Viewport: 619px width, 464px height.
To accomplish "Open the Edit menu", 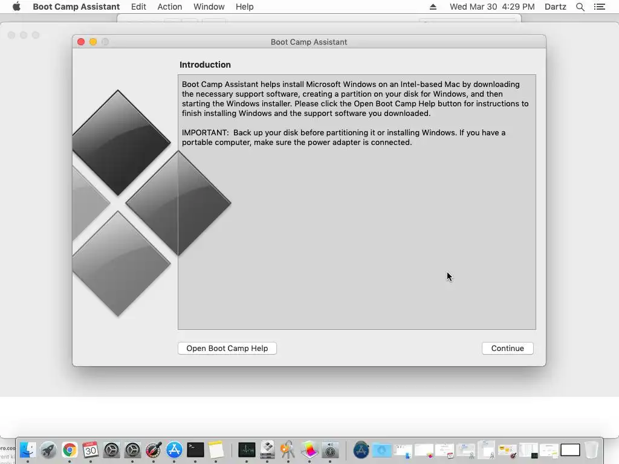I will click(x=138, y=7).
